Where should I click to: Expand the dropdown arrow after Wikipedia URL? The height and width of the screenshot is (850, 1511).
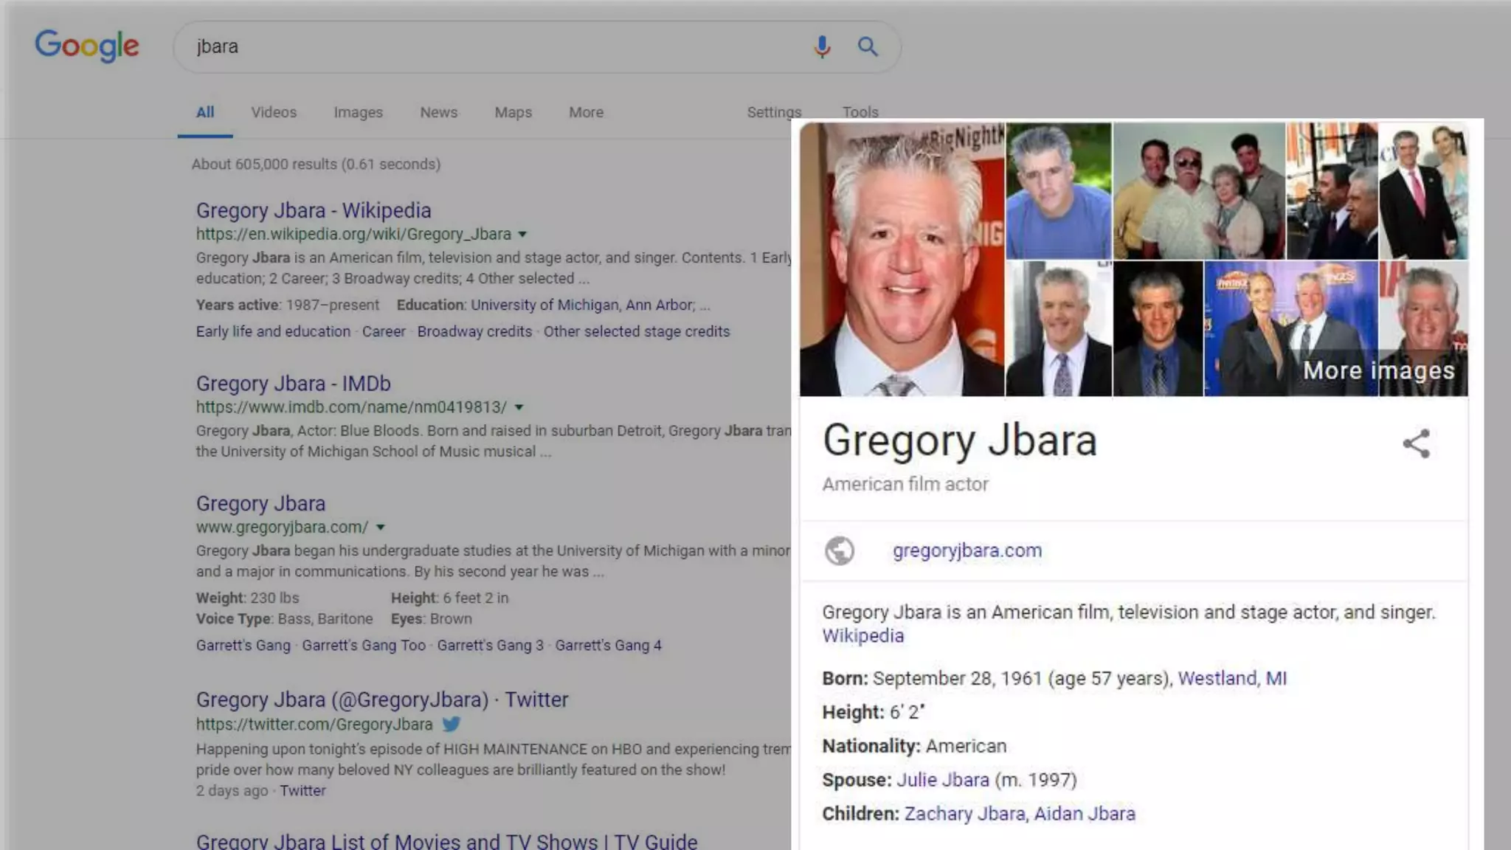coord(522,235)
